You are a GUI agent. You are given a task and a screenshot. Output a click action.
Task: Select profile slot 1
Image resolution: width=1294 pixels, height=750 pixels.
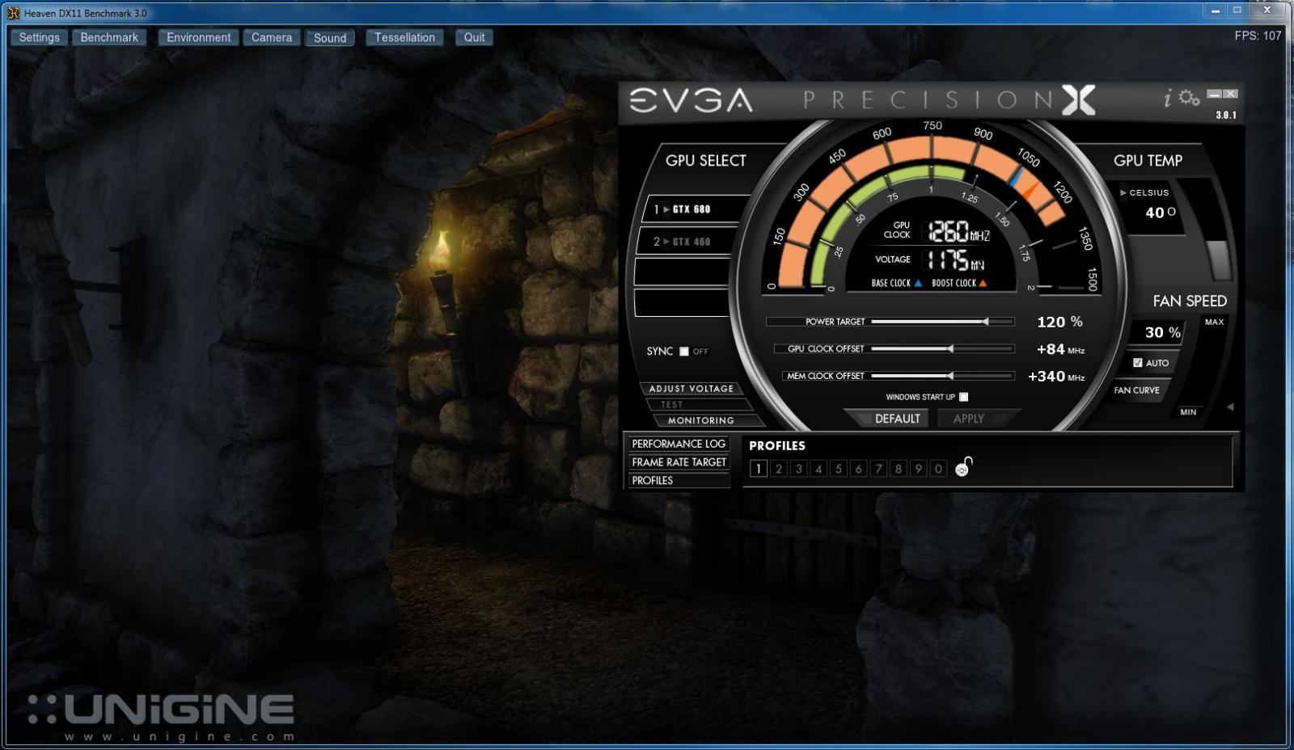[x=759, y=469]
